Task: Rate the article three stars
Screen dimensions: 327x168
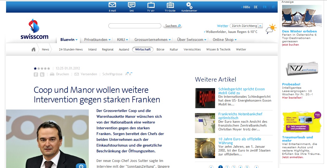Action: pyautogui.click(x=42, y=68)
